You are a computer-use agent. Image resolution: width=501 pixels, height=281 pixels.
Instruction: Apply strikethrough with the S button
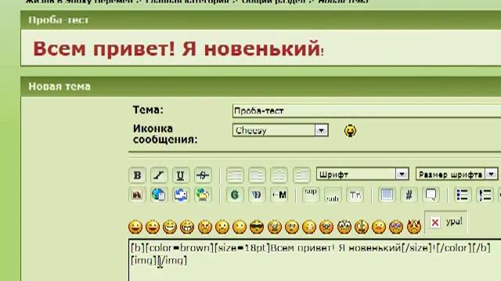203,175
